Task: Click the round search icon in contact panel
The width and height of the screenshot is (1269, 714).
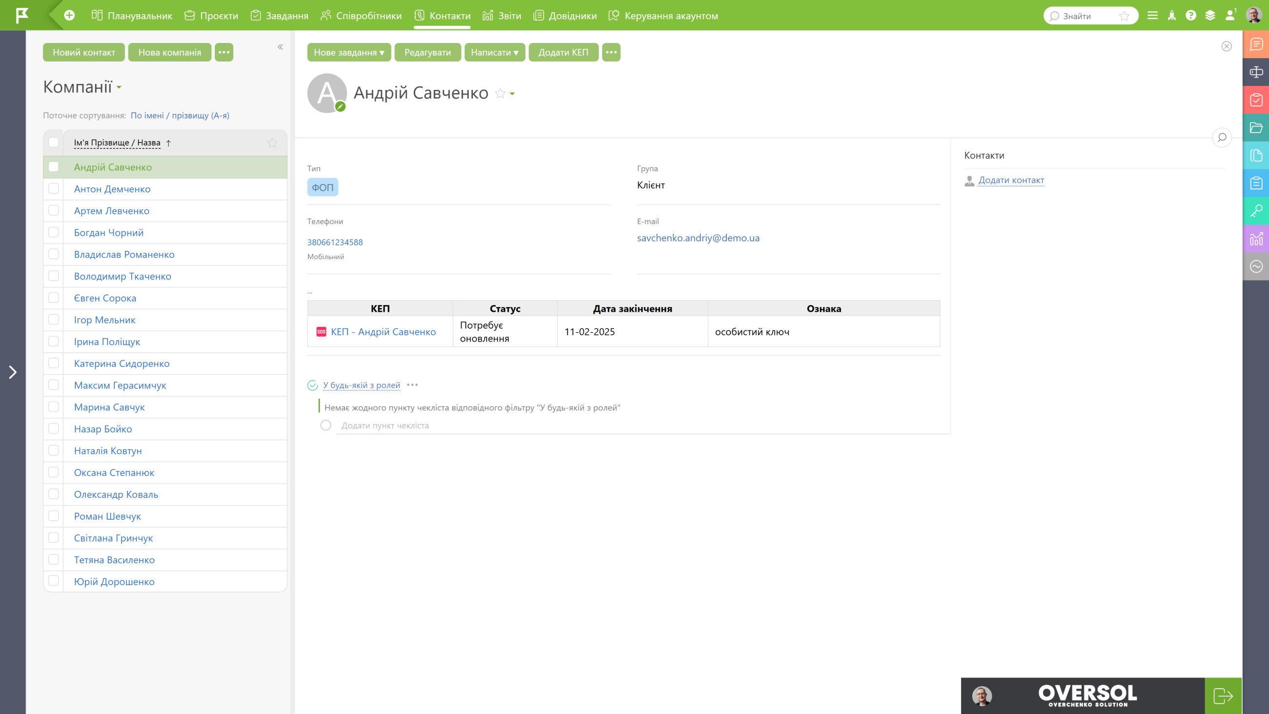Action: [1222, 138]
